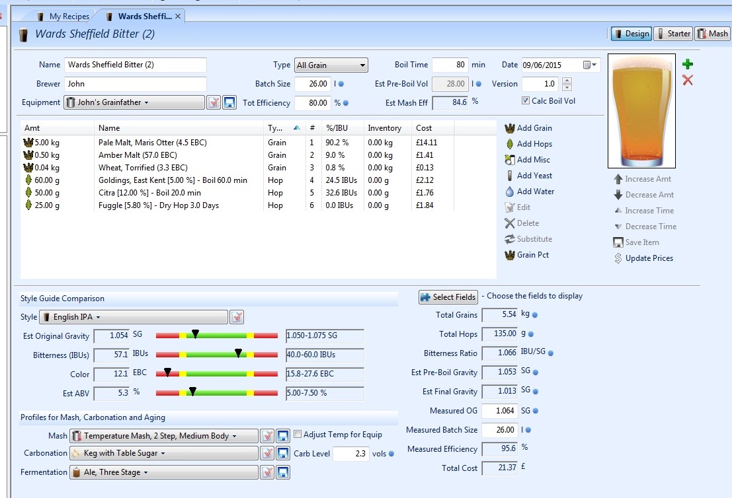The height and width of the screenshot is (498, 732).
Task: Click the Measured OG input field
Action: [499, 411]
